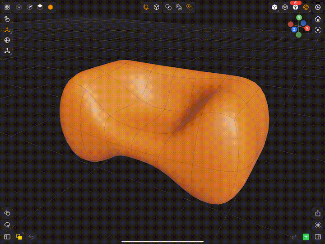Snap view to unlabeled dark-blue axis ball
The width and height of the screenshot is (325, 244).
click(x=303, y=23)
